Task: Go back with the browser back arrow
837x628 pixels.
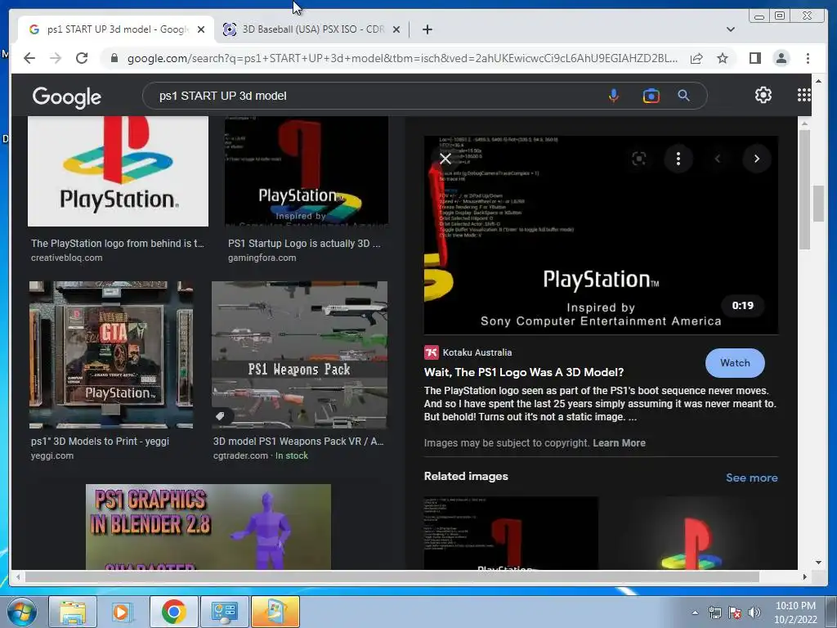Action: [x=29, y=58]
